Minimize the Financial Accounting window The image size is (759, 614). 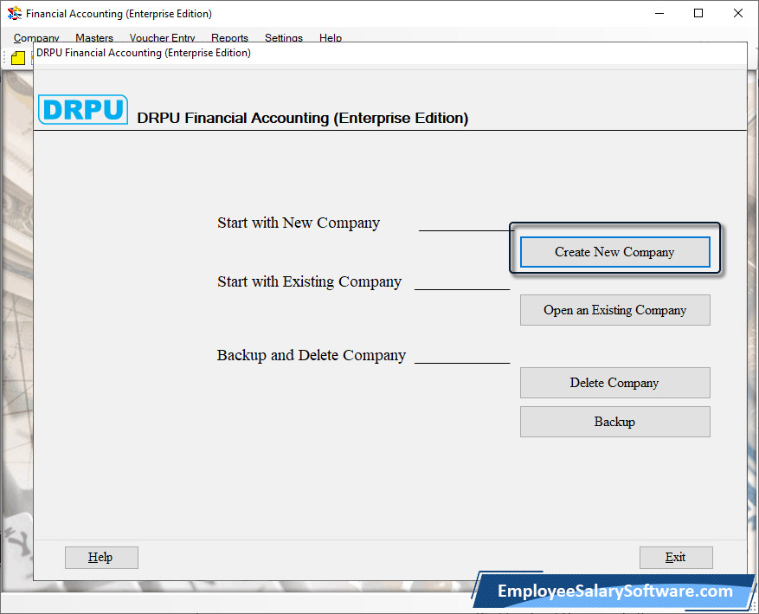[659, 13]
